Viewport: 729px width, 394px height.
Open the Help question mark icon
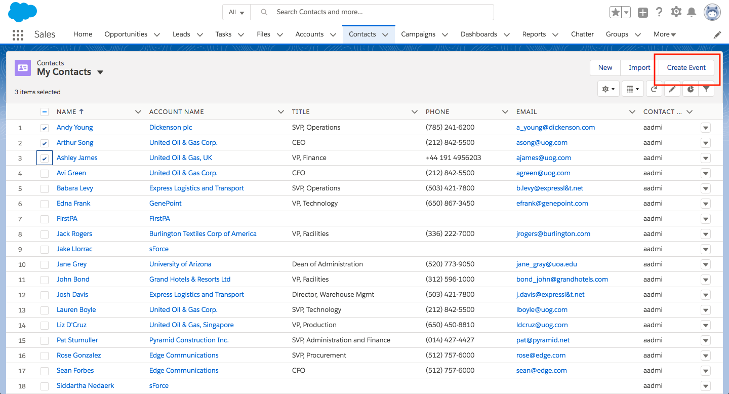point(659,12)
